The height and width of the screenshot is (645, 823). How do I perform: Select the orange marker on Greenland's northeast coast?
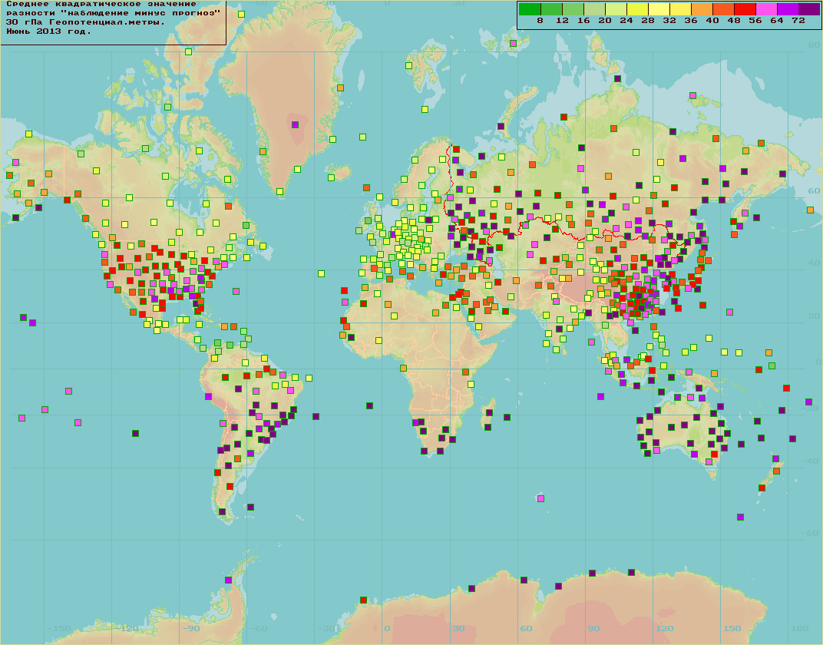340,88
